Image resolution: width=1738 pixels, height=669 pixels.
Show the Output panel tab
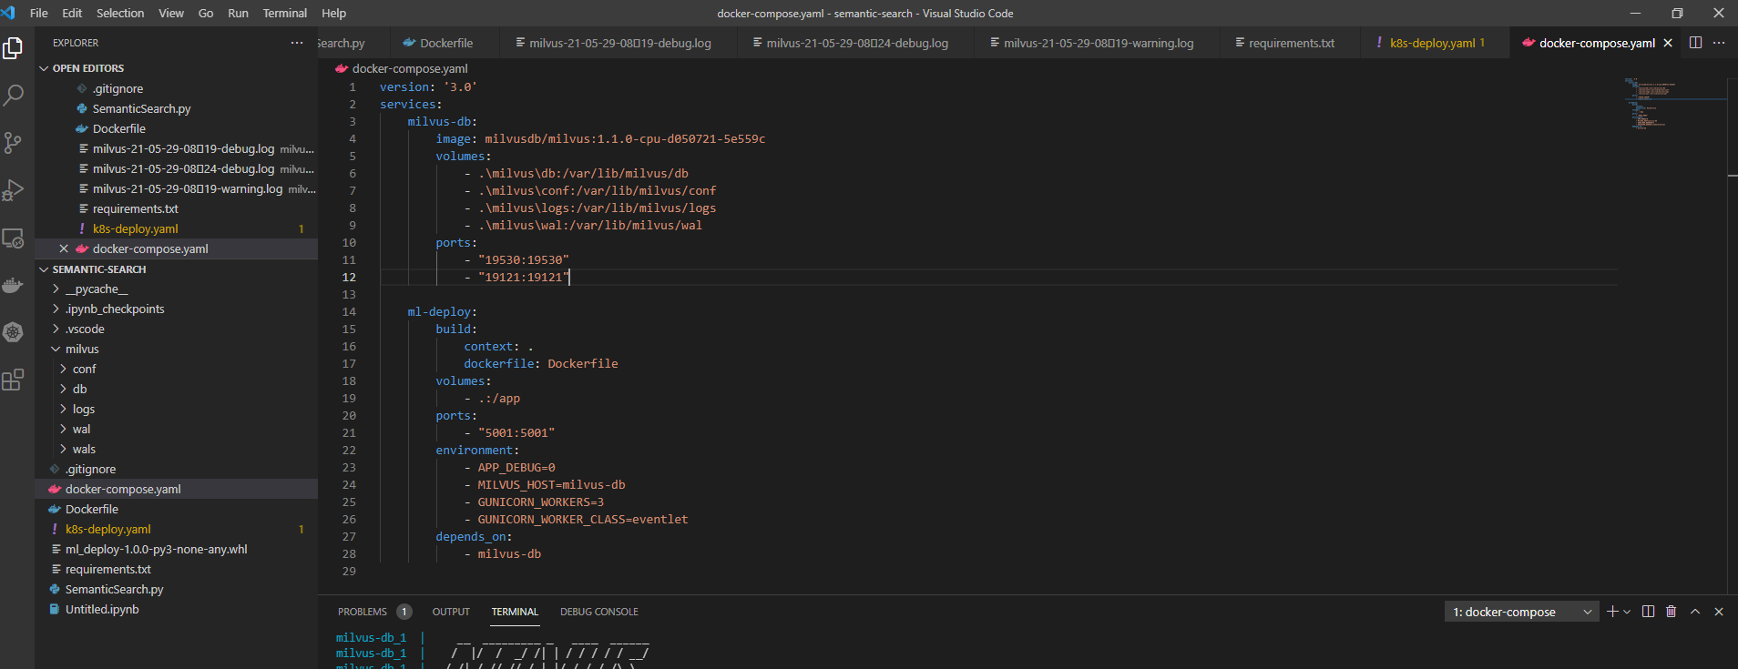(x=451, y=612)
